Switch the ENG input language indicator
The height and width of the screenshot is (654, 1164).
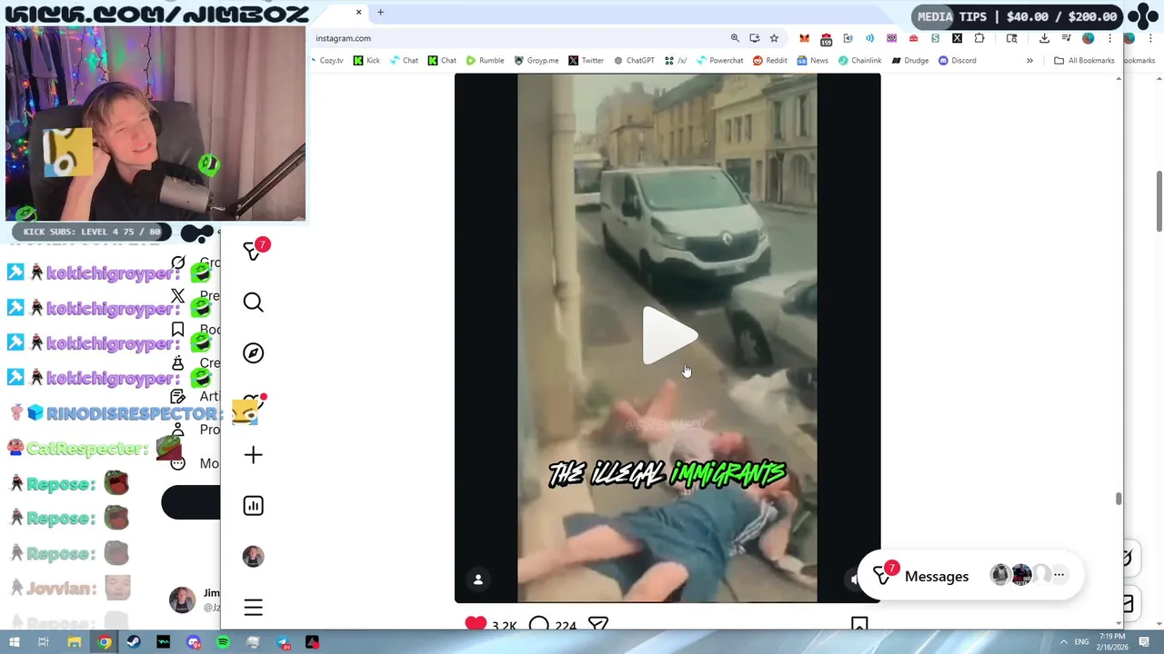[x=1081, y=642]
